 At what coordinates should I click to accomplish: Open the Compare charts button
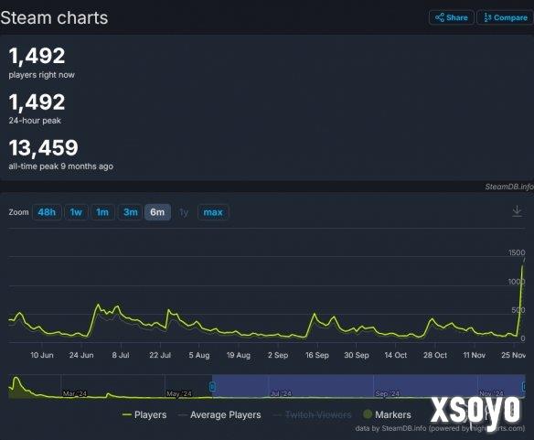[506, 17]
